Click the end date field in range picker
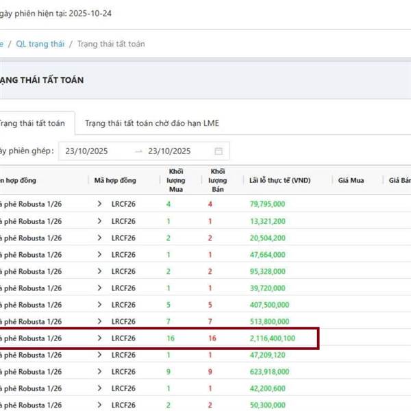 169,151
